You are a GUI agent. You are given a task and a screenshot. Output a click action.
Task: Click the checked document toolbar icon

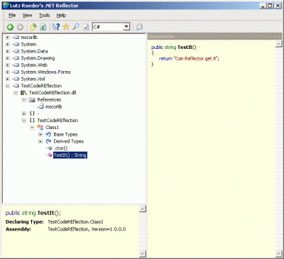(x=86, y=27)
